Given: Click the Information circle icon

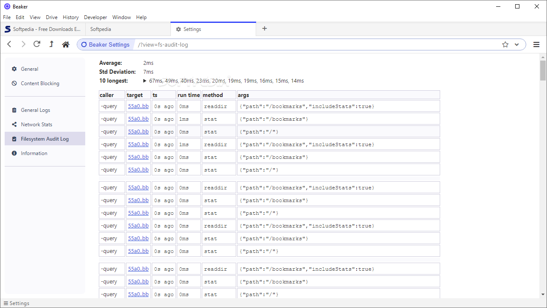Looking at the screenshot, I should [14, 153].
